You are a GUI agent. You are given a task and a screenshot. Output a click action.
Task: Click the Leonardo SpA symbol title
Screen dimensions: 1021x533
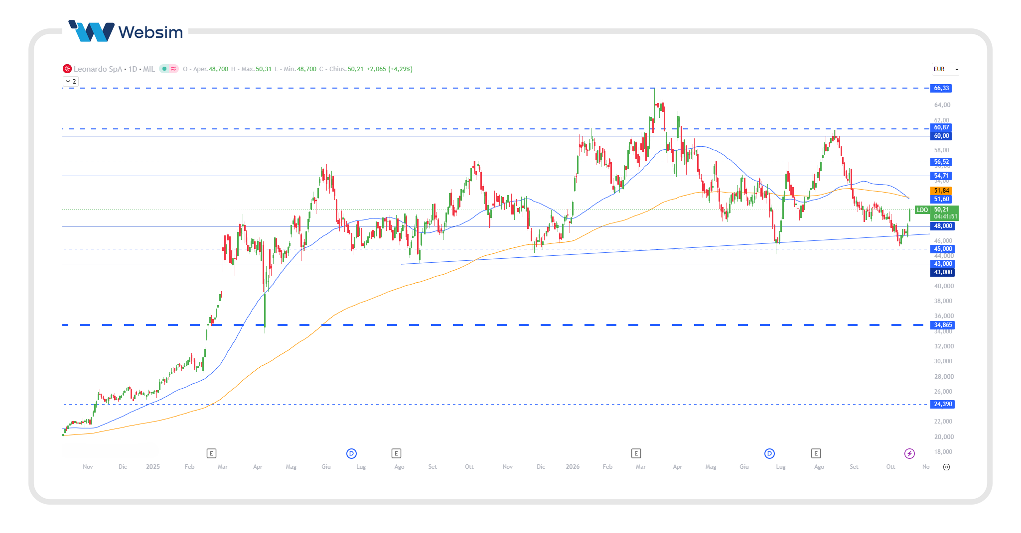(x=98, y=69)
